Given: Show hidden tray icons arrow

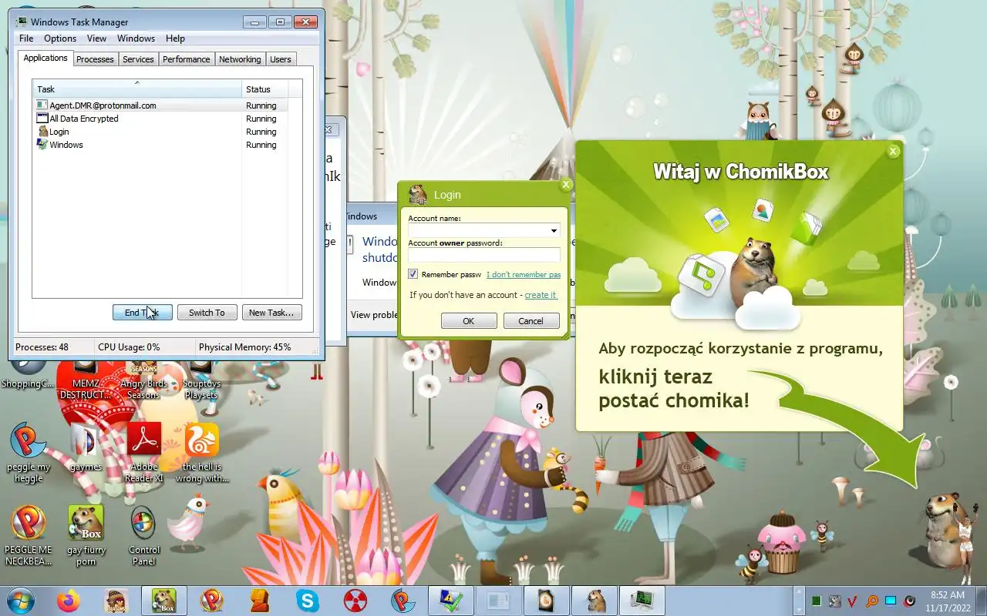Looking at the screenshot, I should [799, 601].
